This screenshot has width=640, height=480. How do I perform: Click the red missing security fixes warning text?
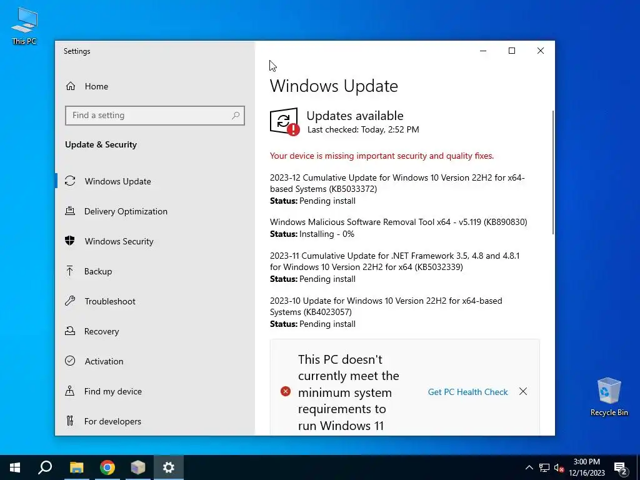[382, 156]
